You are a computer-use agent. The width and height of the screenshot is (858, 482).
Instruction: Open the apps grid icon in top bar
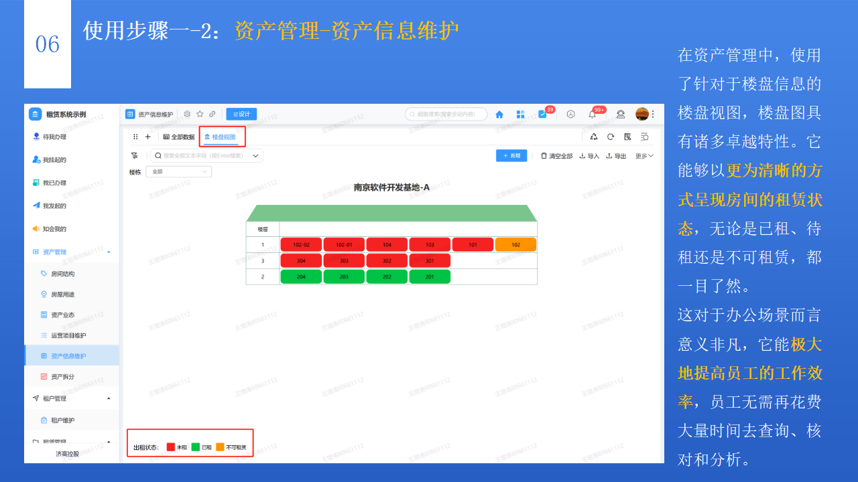[x=519, y=114]
